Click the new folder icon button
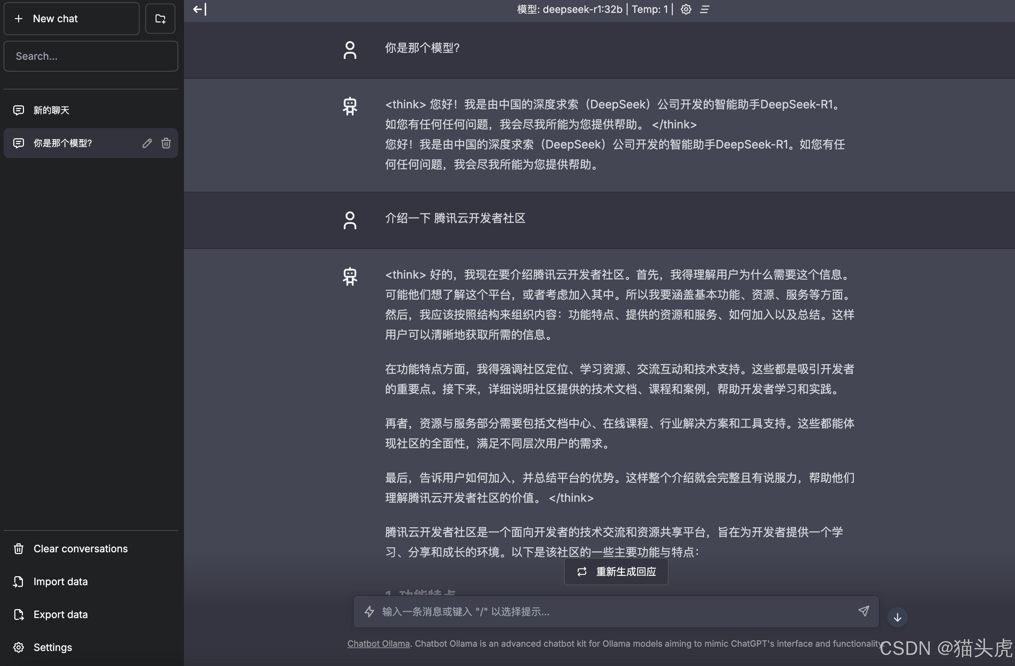This screenshot has width=1015, height=666. pos(160,19)
